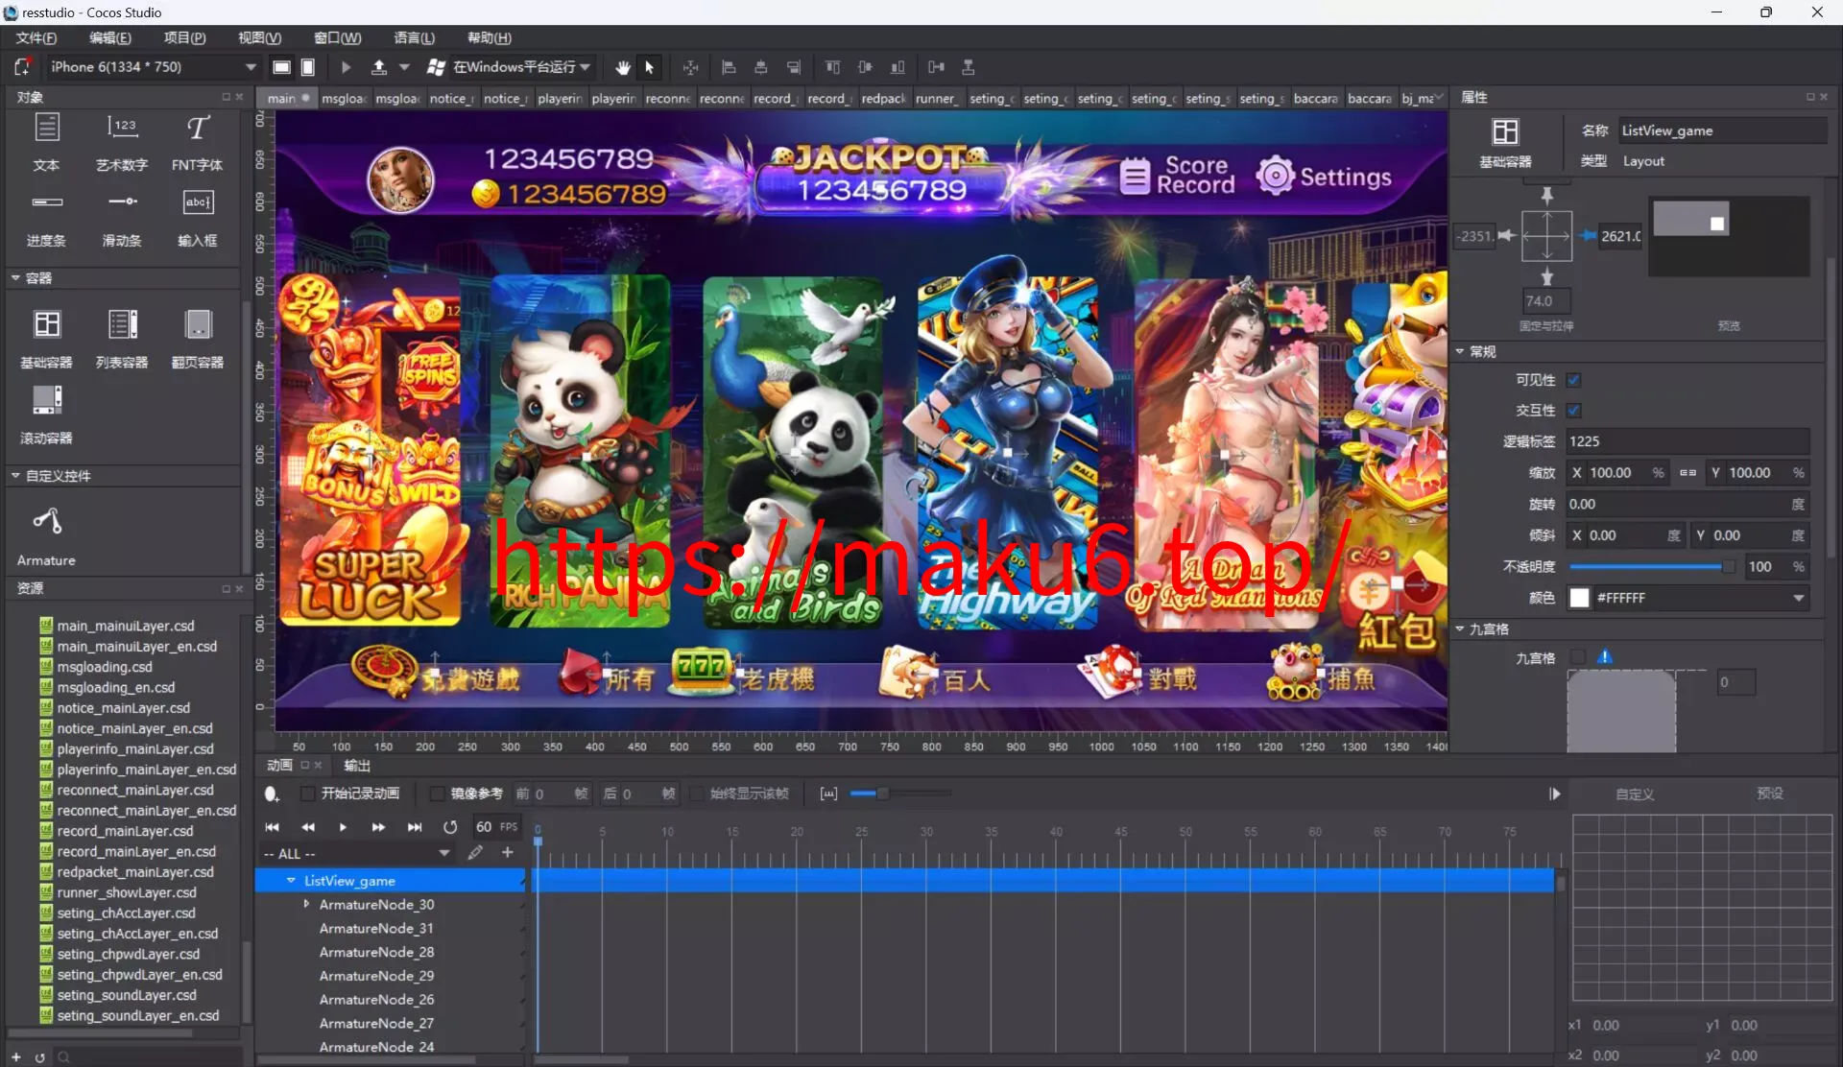Enable start recording animation checkbox
1843x1067 pixels.
[x=308, y=794]
